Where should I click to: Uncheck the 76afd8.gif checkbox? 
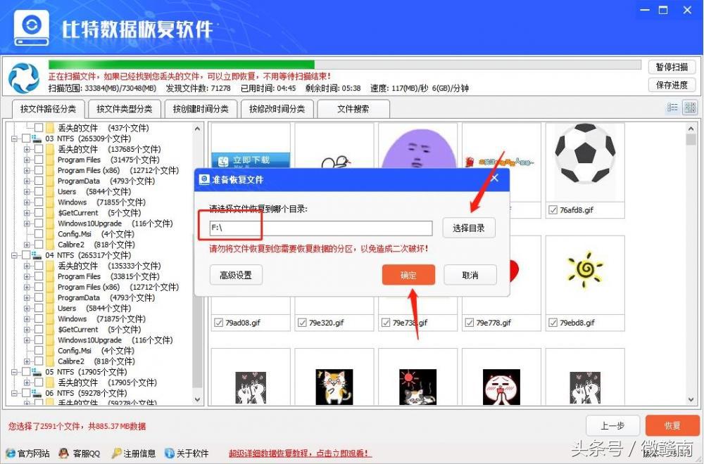[553, 209]
